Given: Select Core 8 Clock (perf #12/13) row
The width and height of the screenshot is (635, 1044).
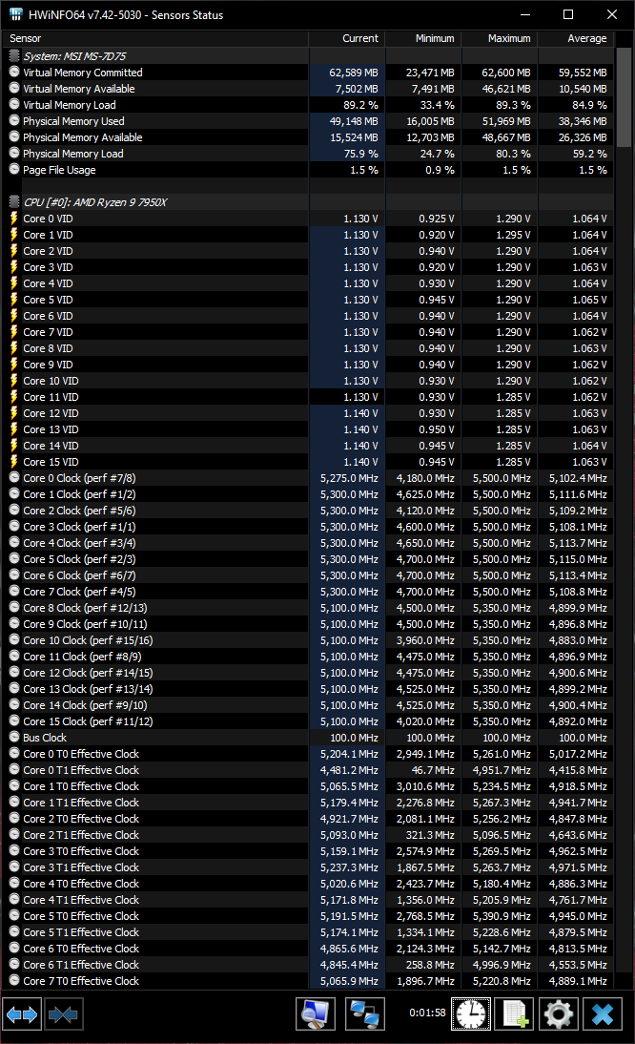Looking at the screenshot, I should (x=308, y=608).
